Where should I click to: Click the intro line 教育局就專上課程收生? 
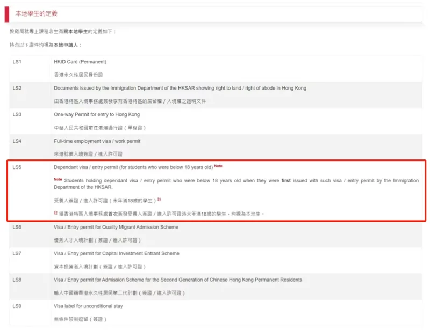coord(63,32)
